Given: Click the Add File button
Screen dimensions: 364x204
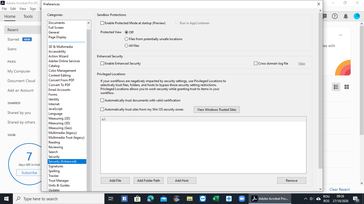Looking at the screenshot, I should click(115, 181).
